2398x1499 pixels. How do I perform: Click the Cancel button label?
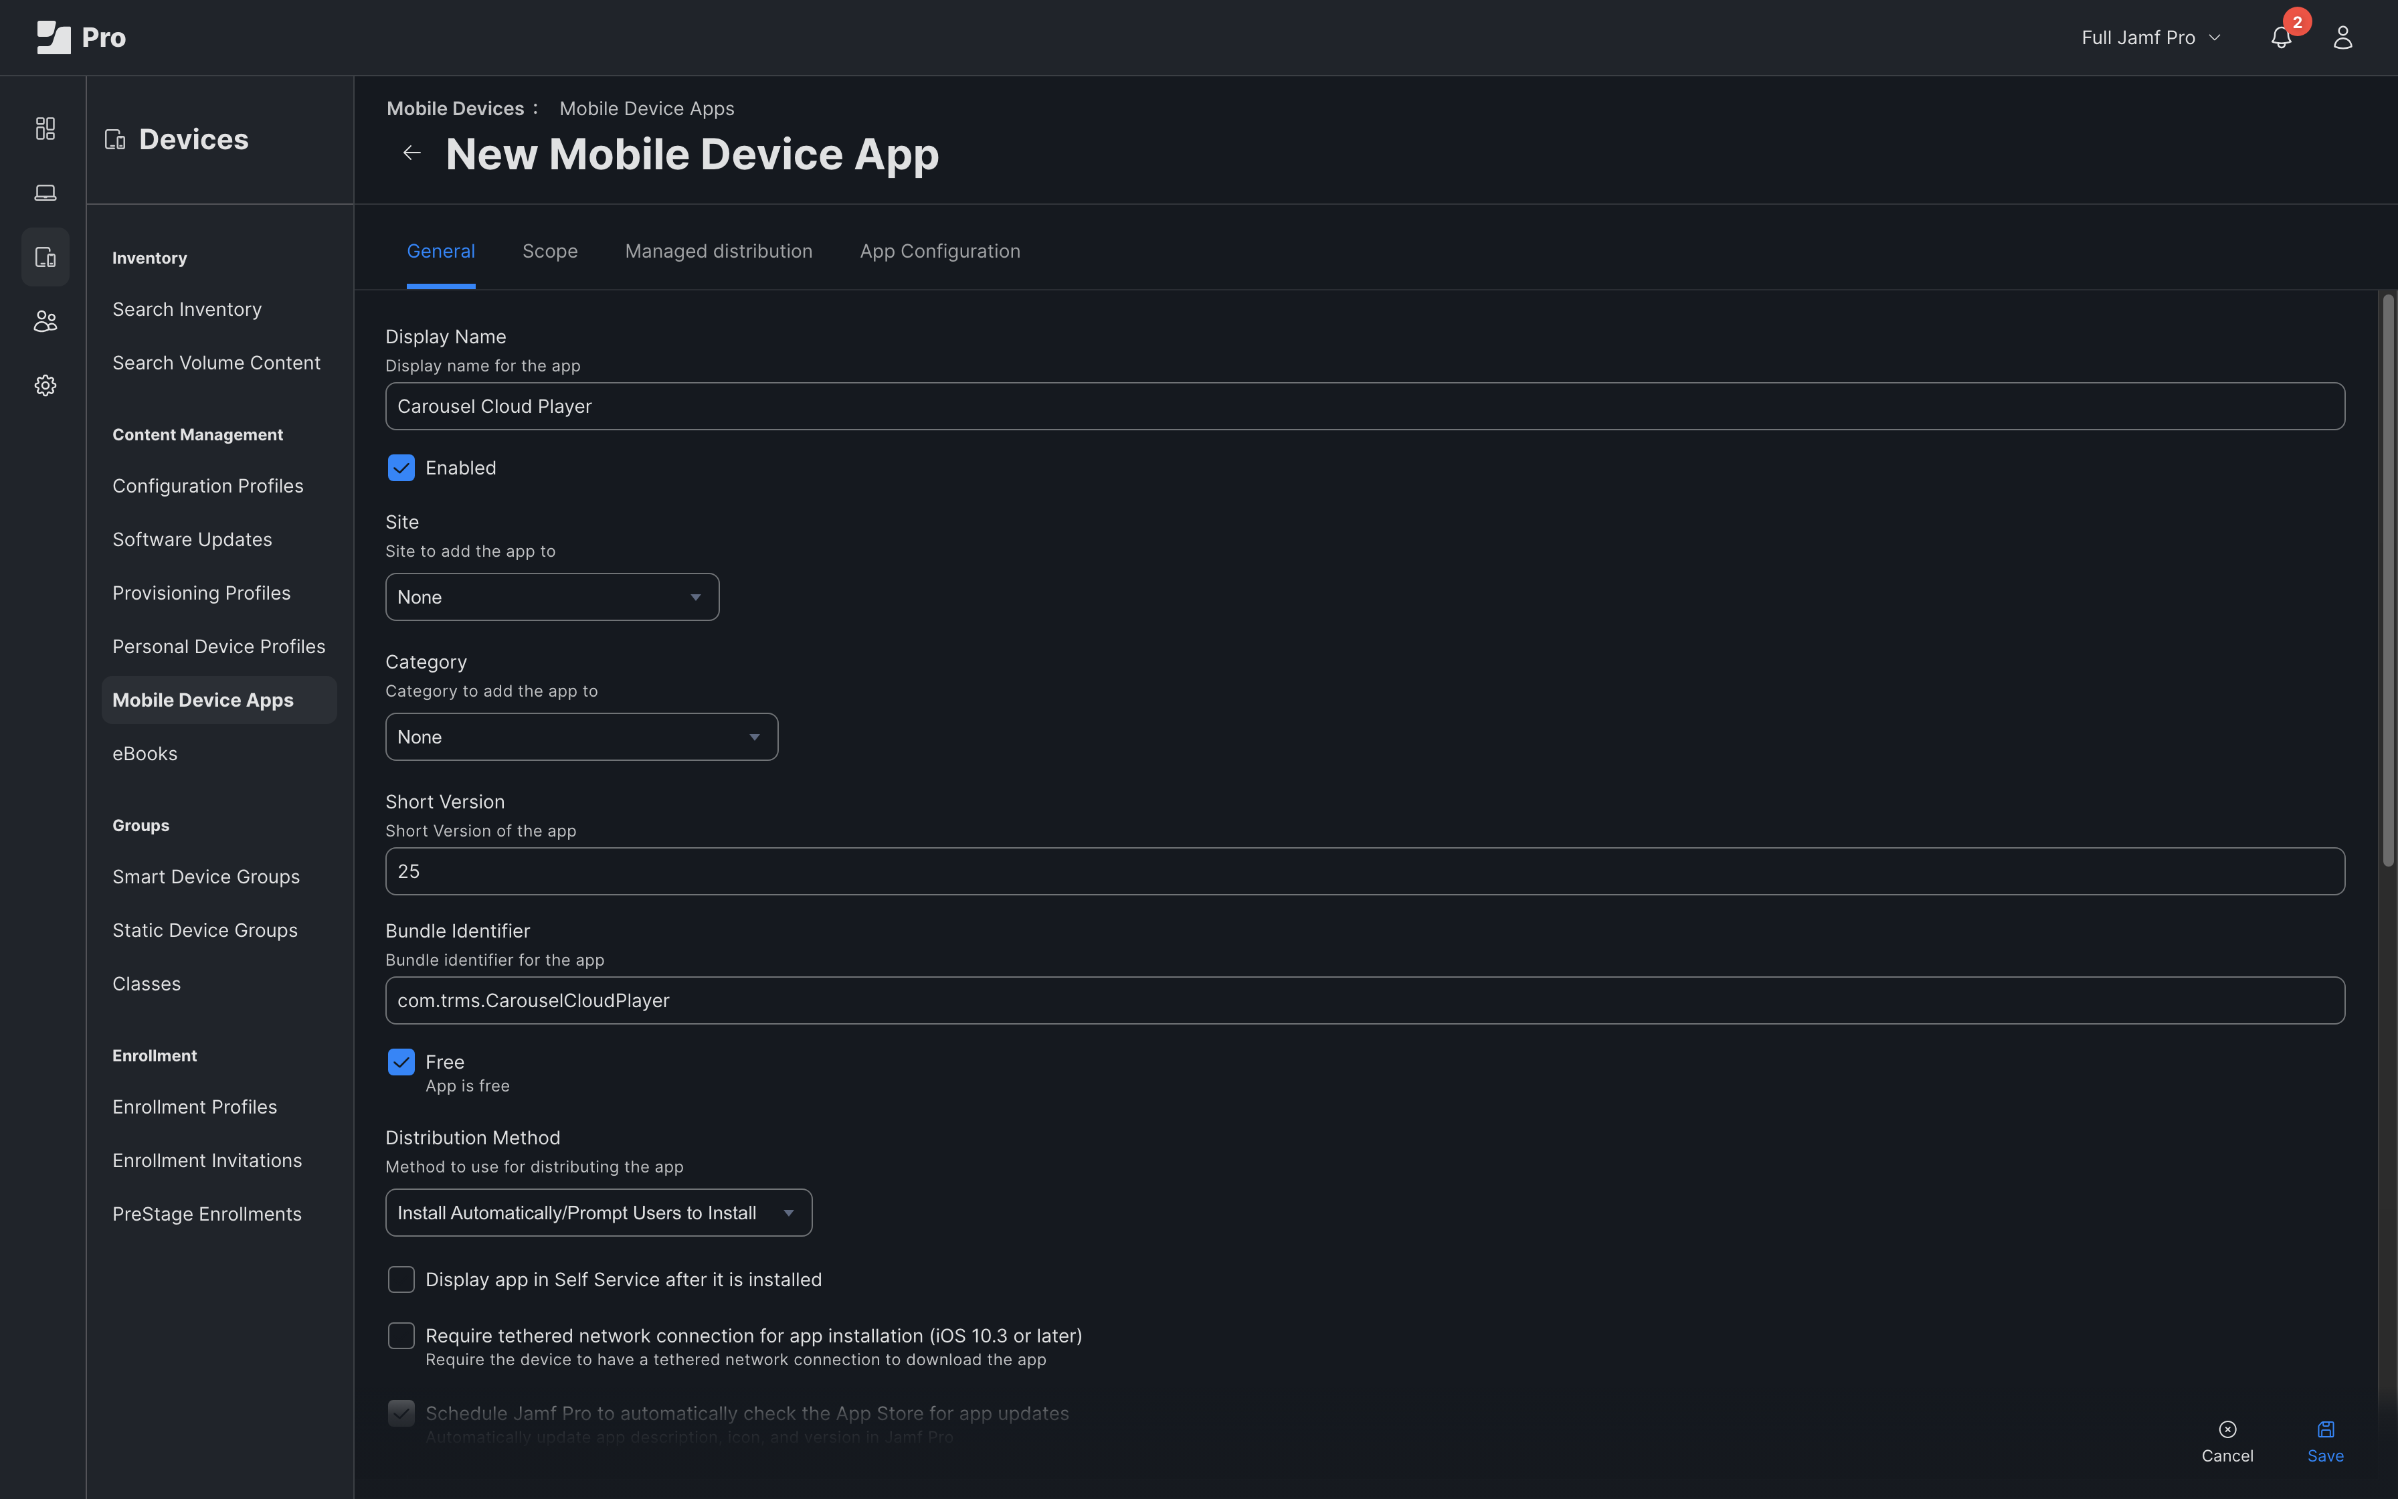click(2227, 1456)
